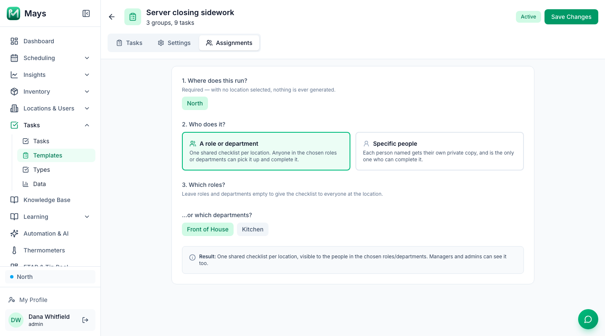Toggle the Kitchen department chip
The width and height of the screenshot is (605, 336).
click(253, 229)
